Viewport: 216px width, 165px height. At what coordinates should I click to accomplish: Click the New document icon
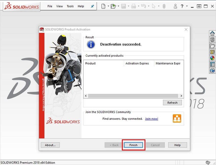click(103, 6)
